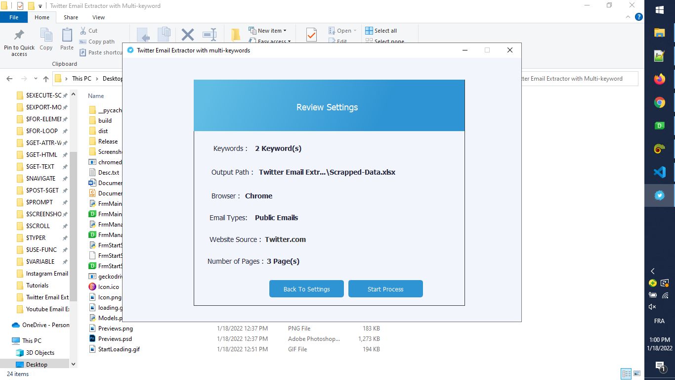This screenshot has height=380, width=675.
Task: Click the Delete X icon in ribbon
Action: (188, 35)
